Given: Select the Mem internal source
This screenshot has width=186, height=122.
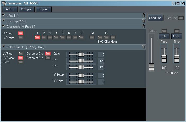Looking at the screenshot, I should (113, 37).
